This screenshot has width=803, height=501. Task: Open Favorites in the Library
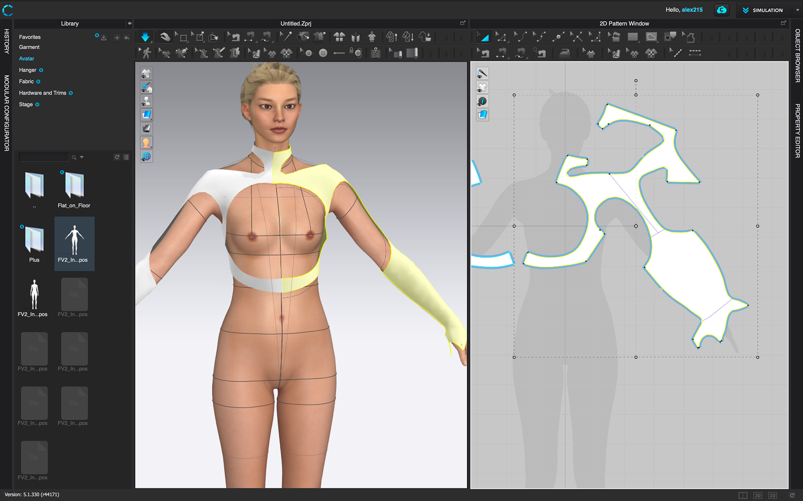coord(30,37)
